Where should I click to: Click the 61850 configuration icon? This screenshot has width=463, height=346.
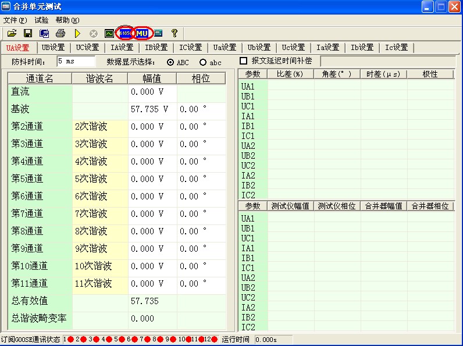click(x=125, y=34)
